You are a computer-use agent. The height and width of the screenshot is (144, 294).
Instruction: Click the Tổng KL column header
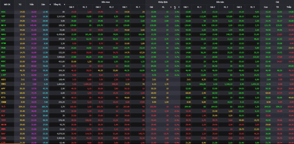point(57,4)
